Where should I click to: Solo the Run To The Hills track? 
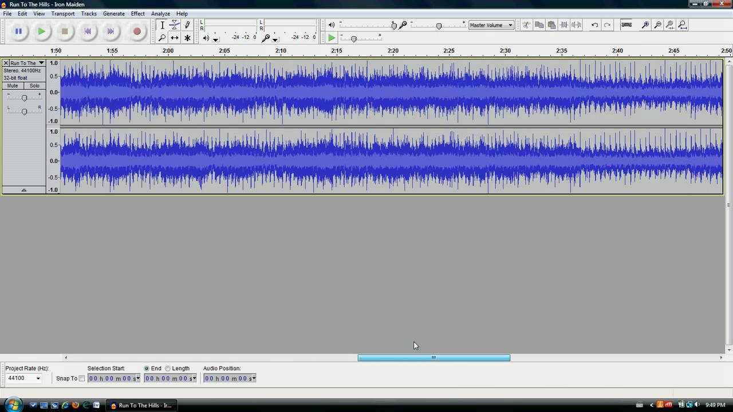34,86
